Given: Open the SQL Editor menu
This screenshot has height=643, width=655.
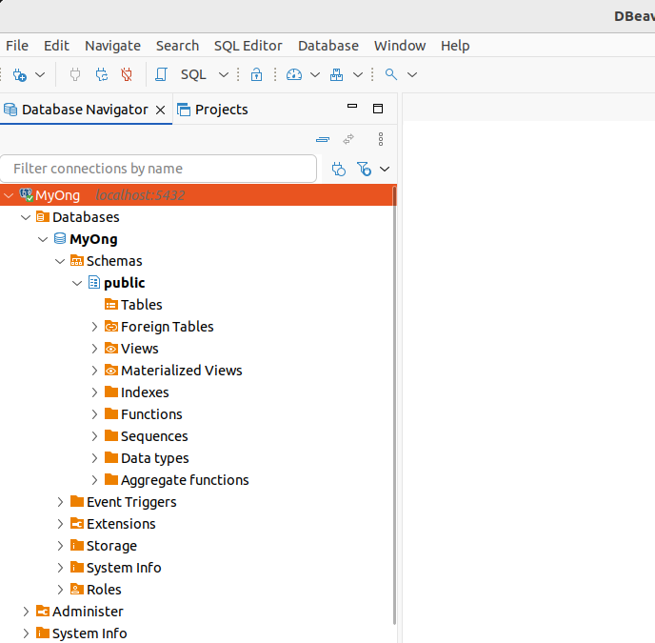Looking at the screenshot, I should [x=248, y=46].
